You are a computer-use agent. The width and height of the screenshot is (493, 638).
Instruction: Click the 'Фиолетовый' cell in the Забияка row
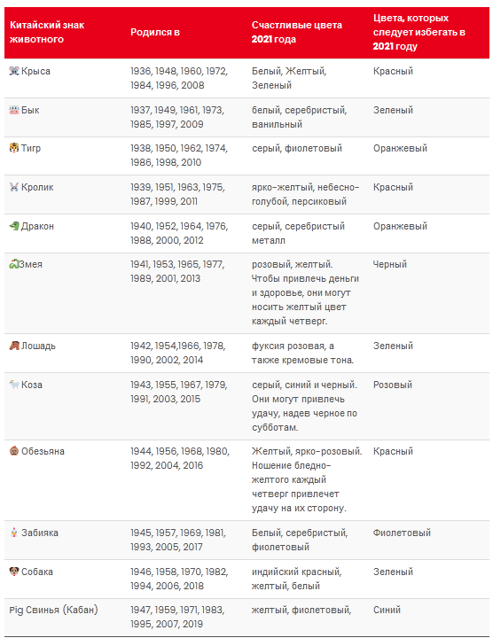pos(402,533)
